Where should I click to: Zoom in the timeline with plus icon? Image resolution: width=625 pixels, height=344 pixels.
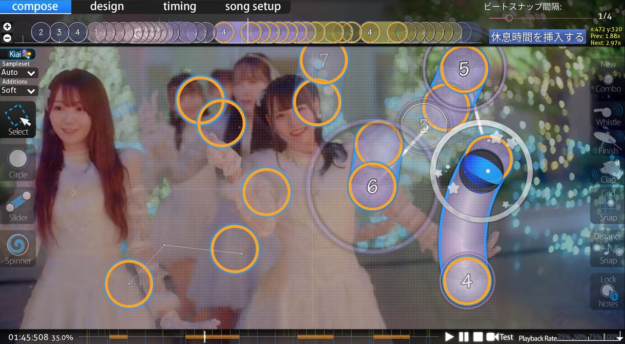click(x=7, y=27)
